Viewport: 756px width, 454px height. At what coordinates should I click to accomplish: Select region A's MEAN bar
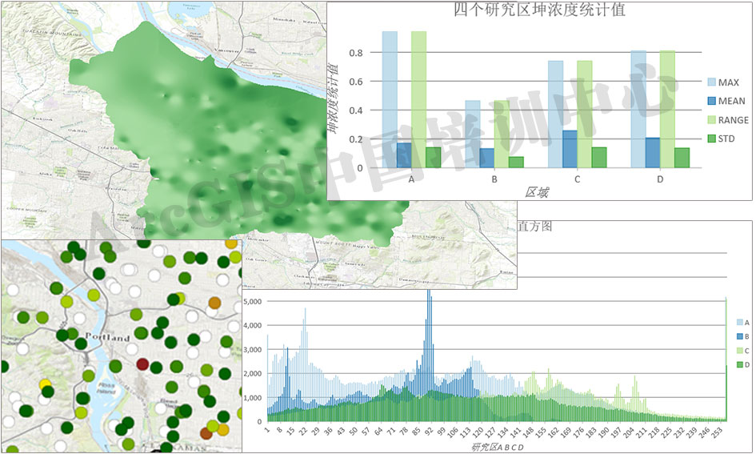[x=404, y=155]
